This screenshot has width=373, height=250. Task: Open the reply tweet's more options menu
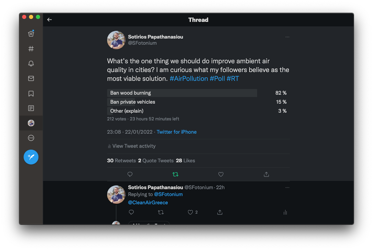287,188
